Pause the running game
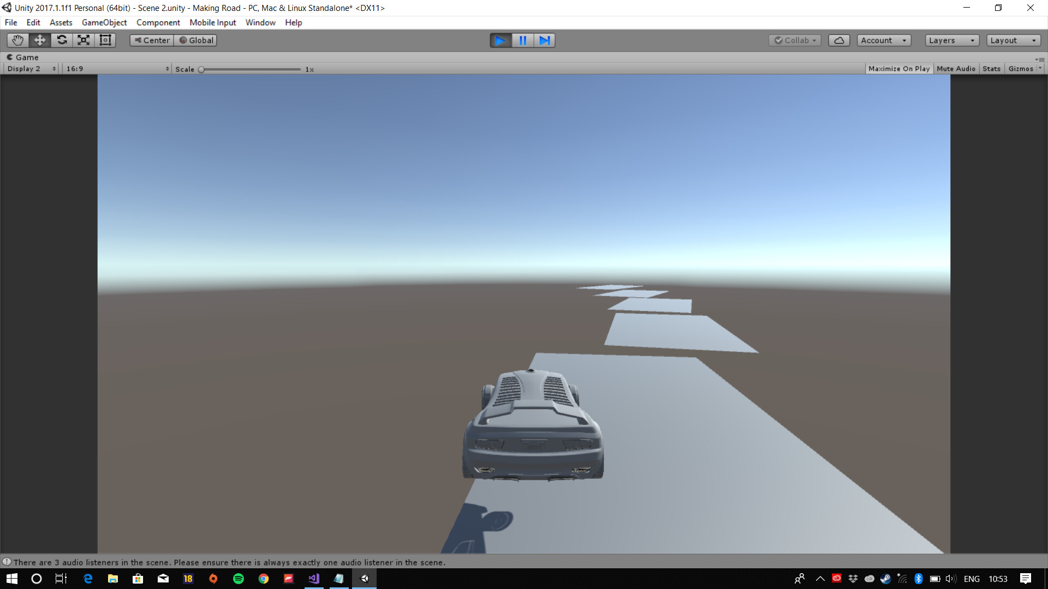Screen dimensions: 1048x589 [522, 40]
